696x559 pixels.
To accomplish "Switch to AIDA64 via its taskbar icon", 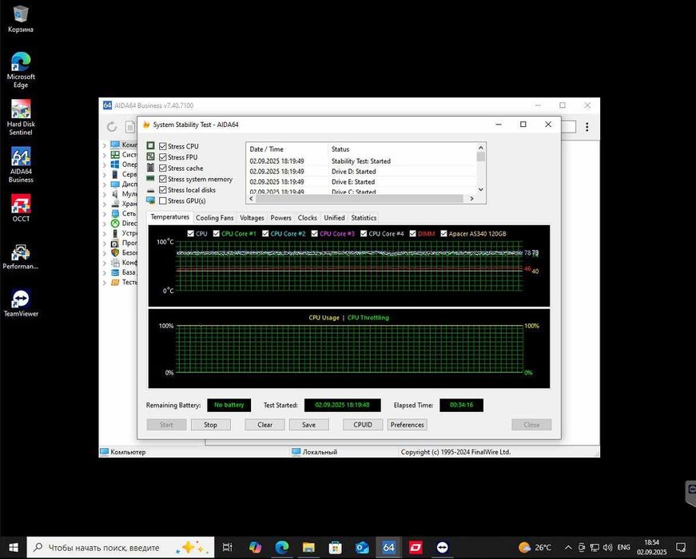I will click(389, 548).
